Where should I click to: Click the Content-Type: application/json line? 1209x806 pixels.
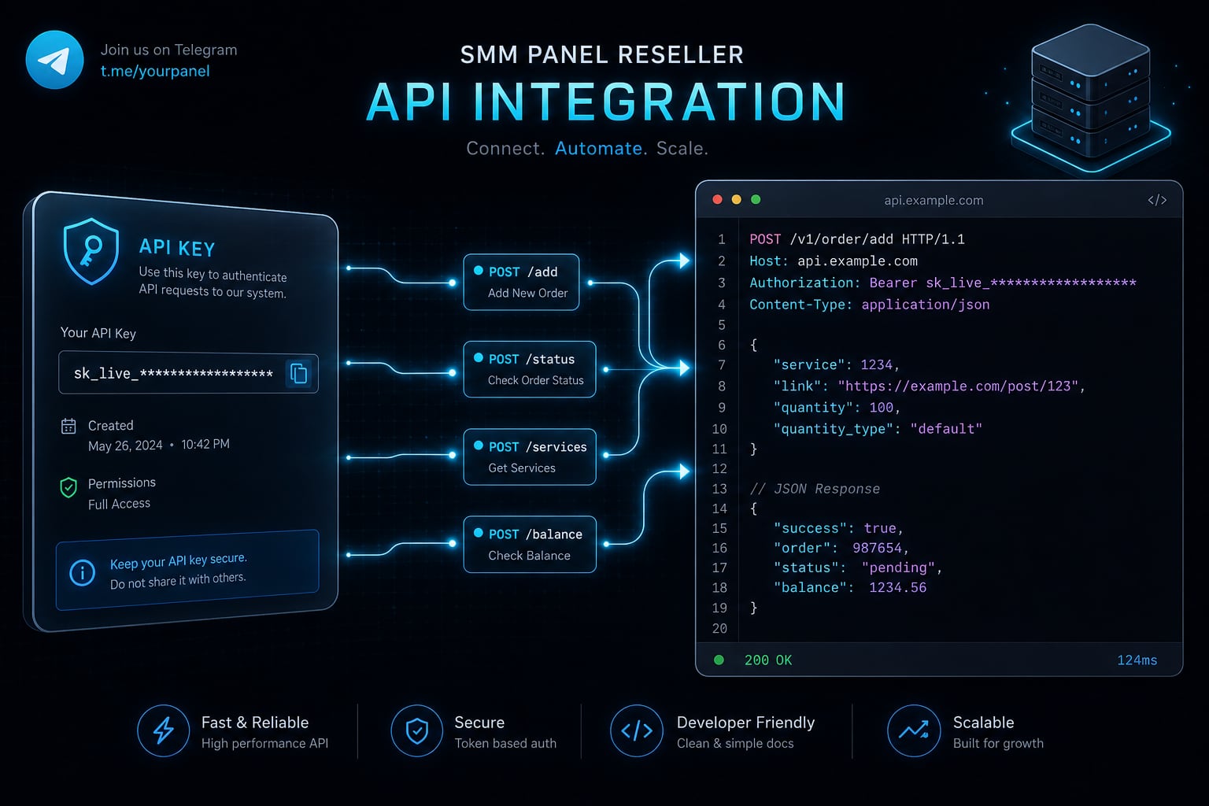click(870, 305)
